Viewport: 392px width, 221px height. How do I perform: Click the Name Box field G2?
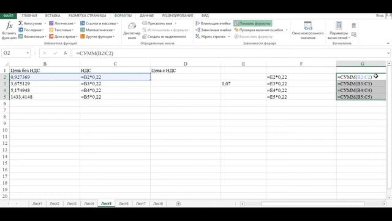tap(13, 53)
